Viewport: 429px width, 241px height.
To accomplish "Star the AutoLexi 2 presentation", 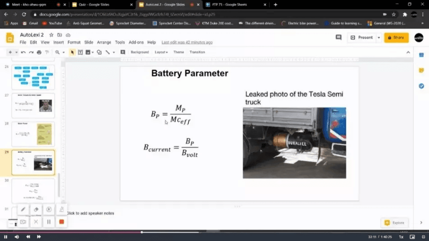I will click(x=51, y=35).
